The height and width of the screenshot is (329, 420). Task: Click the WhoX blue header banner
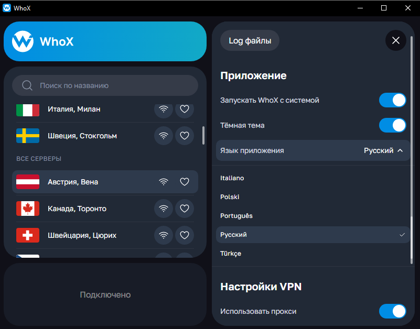[x=105, y=41]
